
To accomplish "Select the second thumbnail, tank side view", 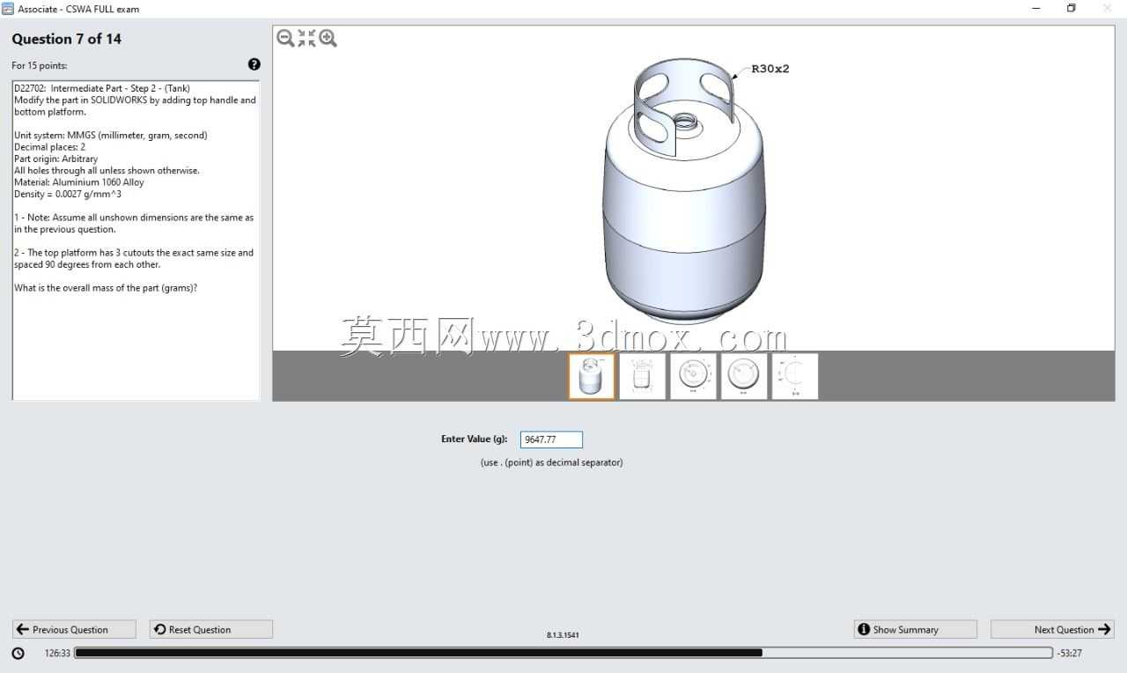I will coord(643,376).
